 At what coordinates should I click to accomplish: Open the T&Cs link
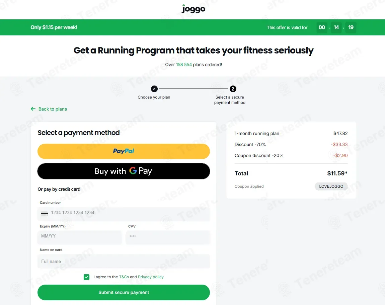[124, 277]
